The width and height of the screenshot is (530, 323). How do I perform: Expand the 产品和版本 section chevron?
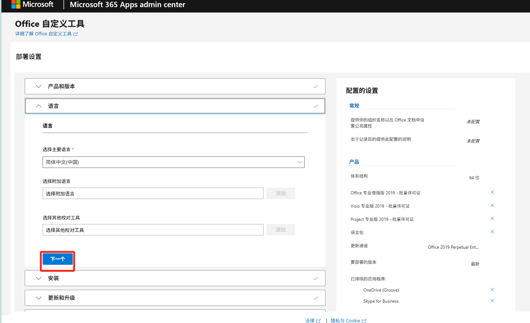pyautogui.click(x=39, y=86)
